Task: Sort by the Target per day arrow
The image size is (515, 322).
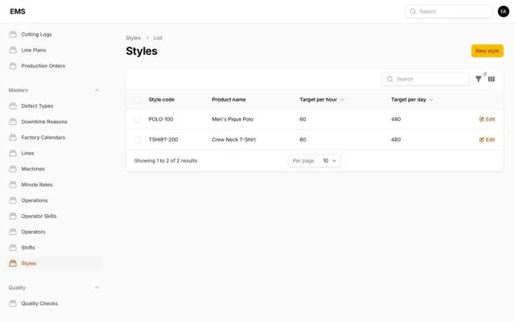Action: [431, 100]
